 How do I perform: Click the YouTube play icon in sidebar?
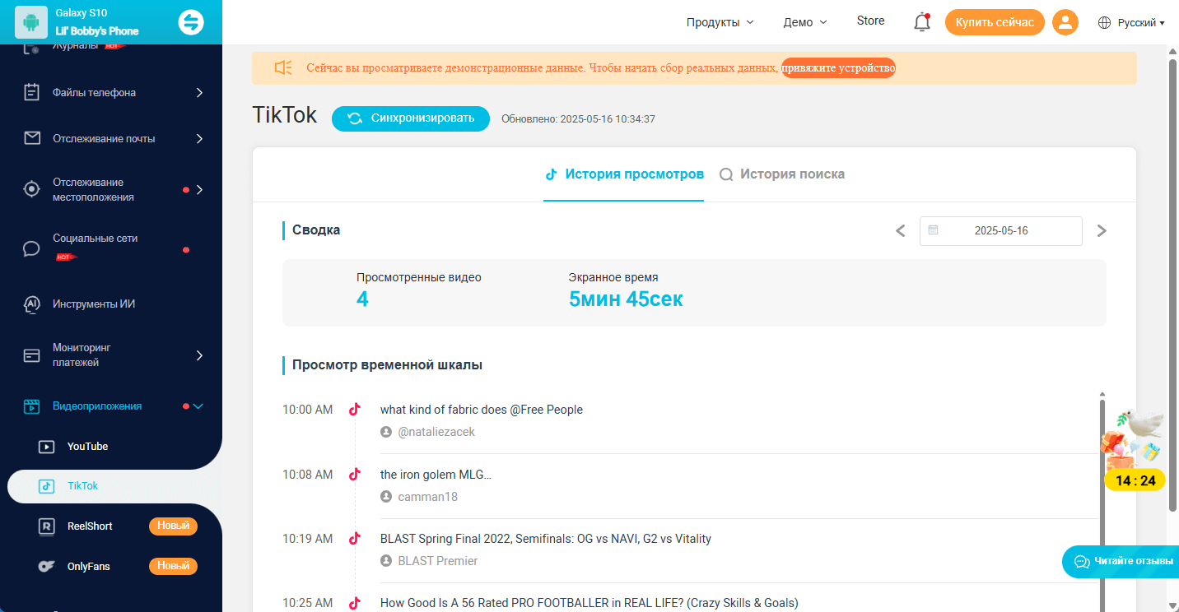coord(47,447)
